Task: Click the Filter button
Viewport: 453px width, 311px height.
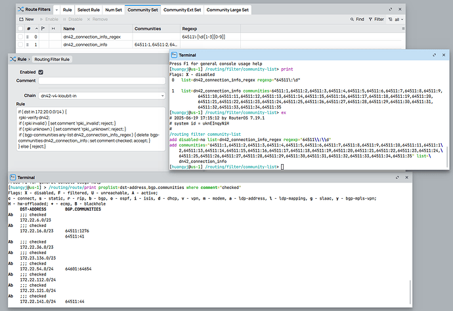Action: tap(376, 19)
